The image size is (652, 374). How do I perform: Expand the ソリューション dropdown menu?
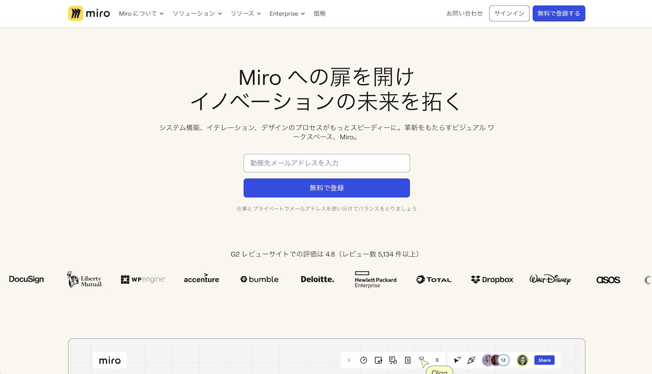197,13
